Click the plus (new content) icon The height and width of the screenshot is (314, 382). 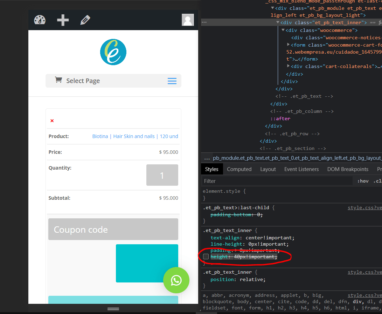63,20
